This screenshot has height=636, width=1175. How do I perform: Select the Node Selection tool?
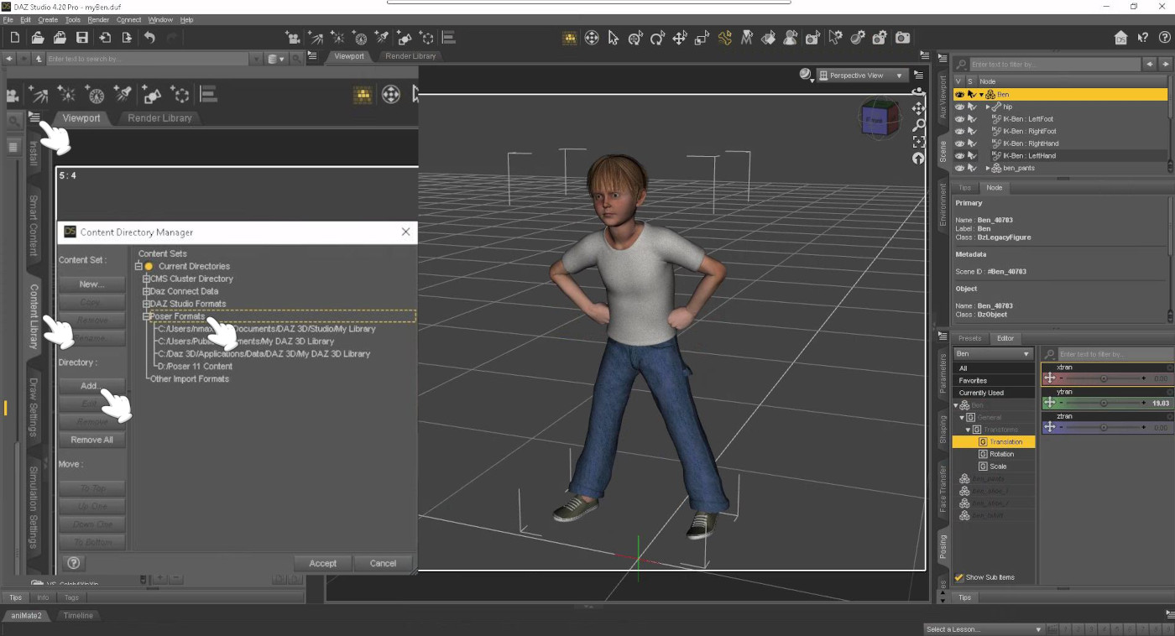tap(614, 38)
